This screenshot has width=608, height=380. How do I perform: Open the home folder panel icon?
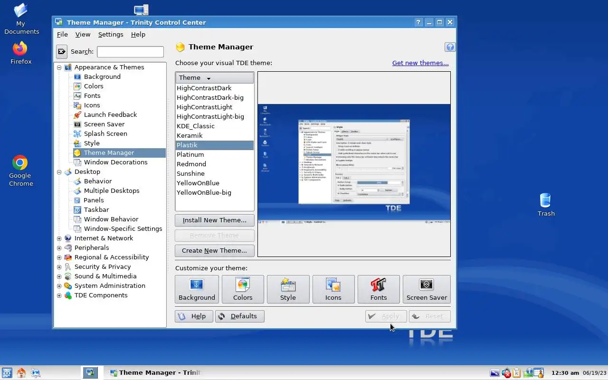pyautogui.click(x=21, y=373)
